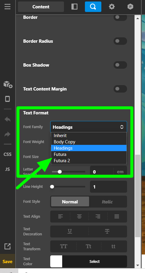Screen dimensions: 145x273
Task: Click the layout panel icon
Action: pyautogui.click(x=74, y=7)
